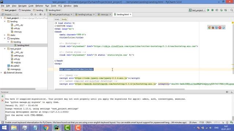The image size is (234, 131).
Task: Open the File menu
Action: point(3,6)
